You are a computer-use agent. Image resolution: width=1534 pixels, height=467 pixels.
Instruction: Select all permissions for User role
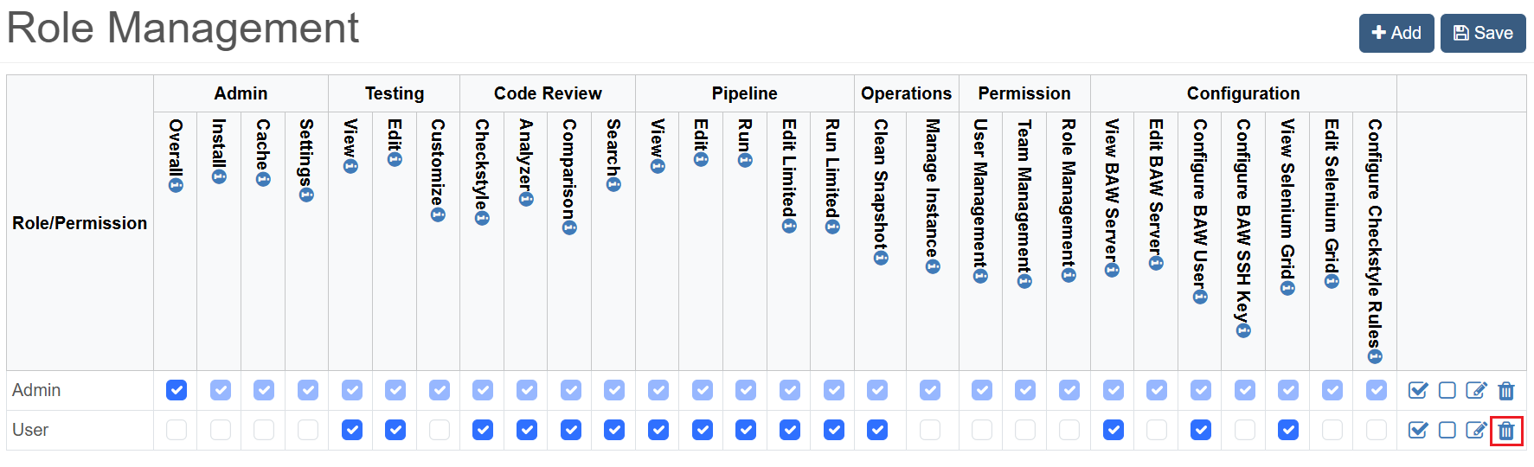[1418, 431]
